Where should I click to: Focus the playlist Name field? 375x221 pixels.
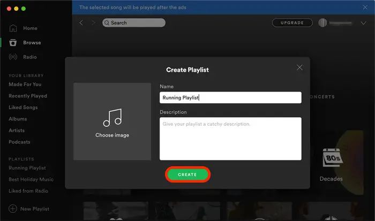click(230, 97)
